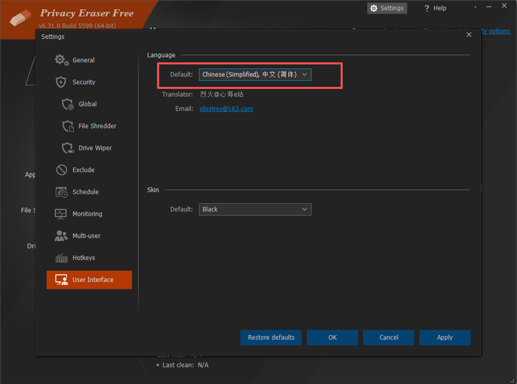The width and height of the screenshot is (517, 384).
Task: Click the Global shield-globe icon
Action: [x=68, y=104]
